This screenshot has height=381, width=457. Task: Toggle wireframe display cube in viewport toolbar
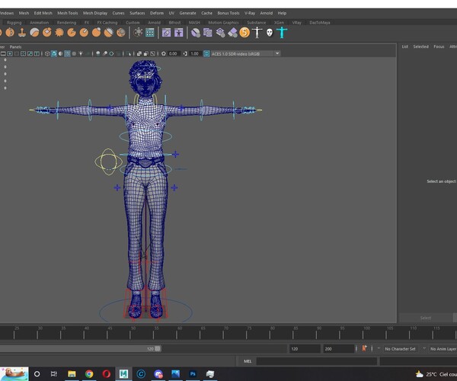click(x=47, y=53)
